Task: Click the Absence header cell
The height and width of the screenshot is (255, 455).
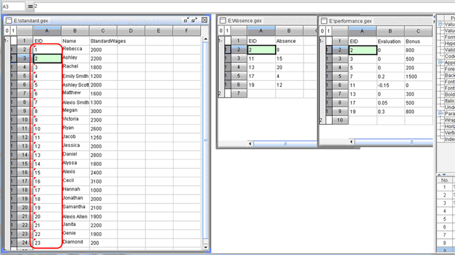Action: [289, 41]
